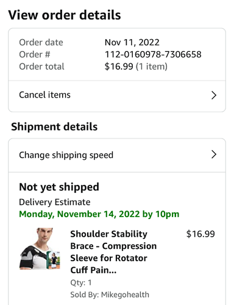Tap the (1 item) count text
Image resolution: width=234 pixels, height=305 pixels.
(152, 66)
